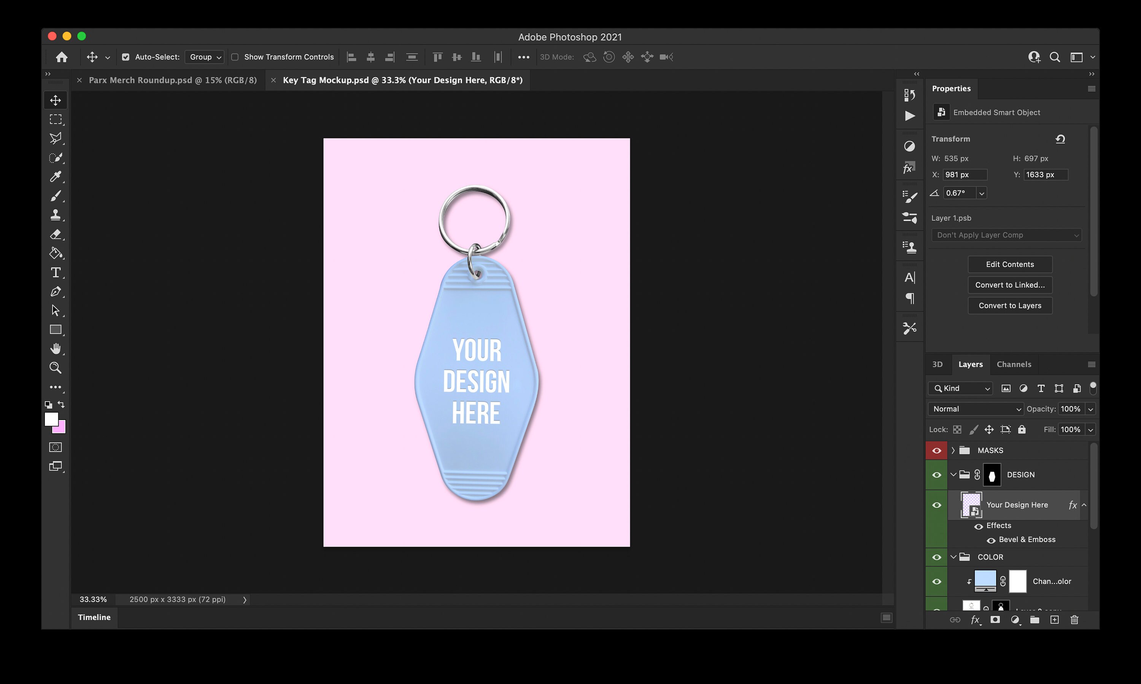Toggle visibility of the Bevel & Emboss effect
Viewport: 1141px width, 684px height.
[992, 540]
